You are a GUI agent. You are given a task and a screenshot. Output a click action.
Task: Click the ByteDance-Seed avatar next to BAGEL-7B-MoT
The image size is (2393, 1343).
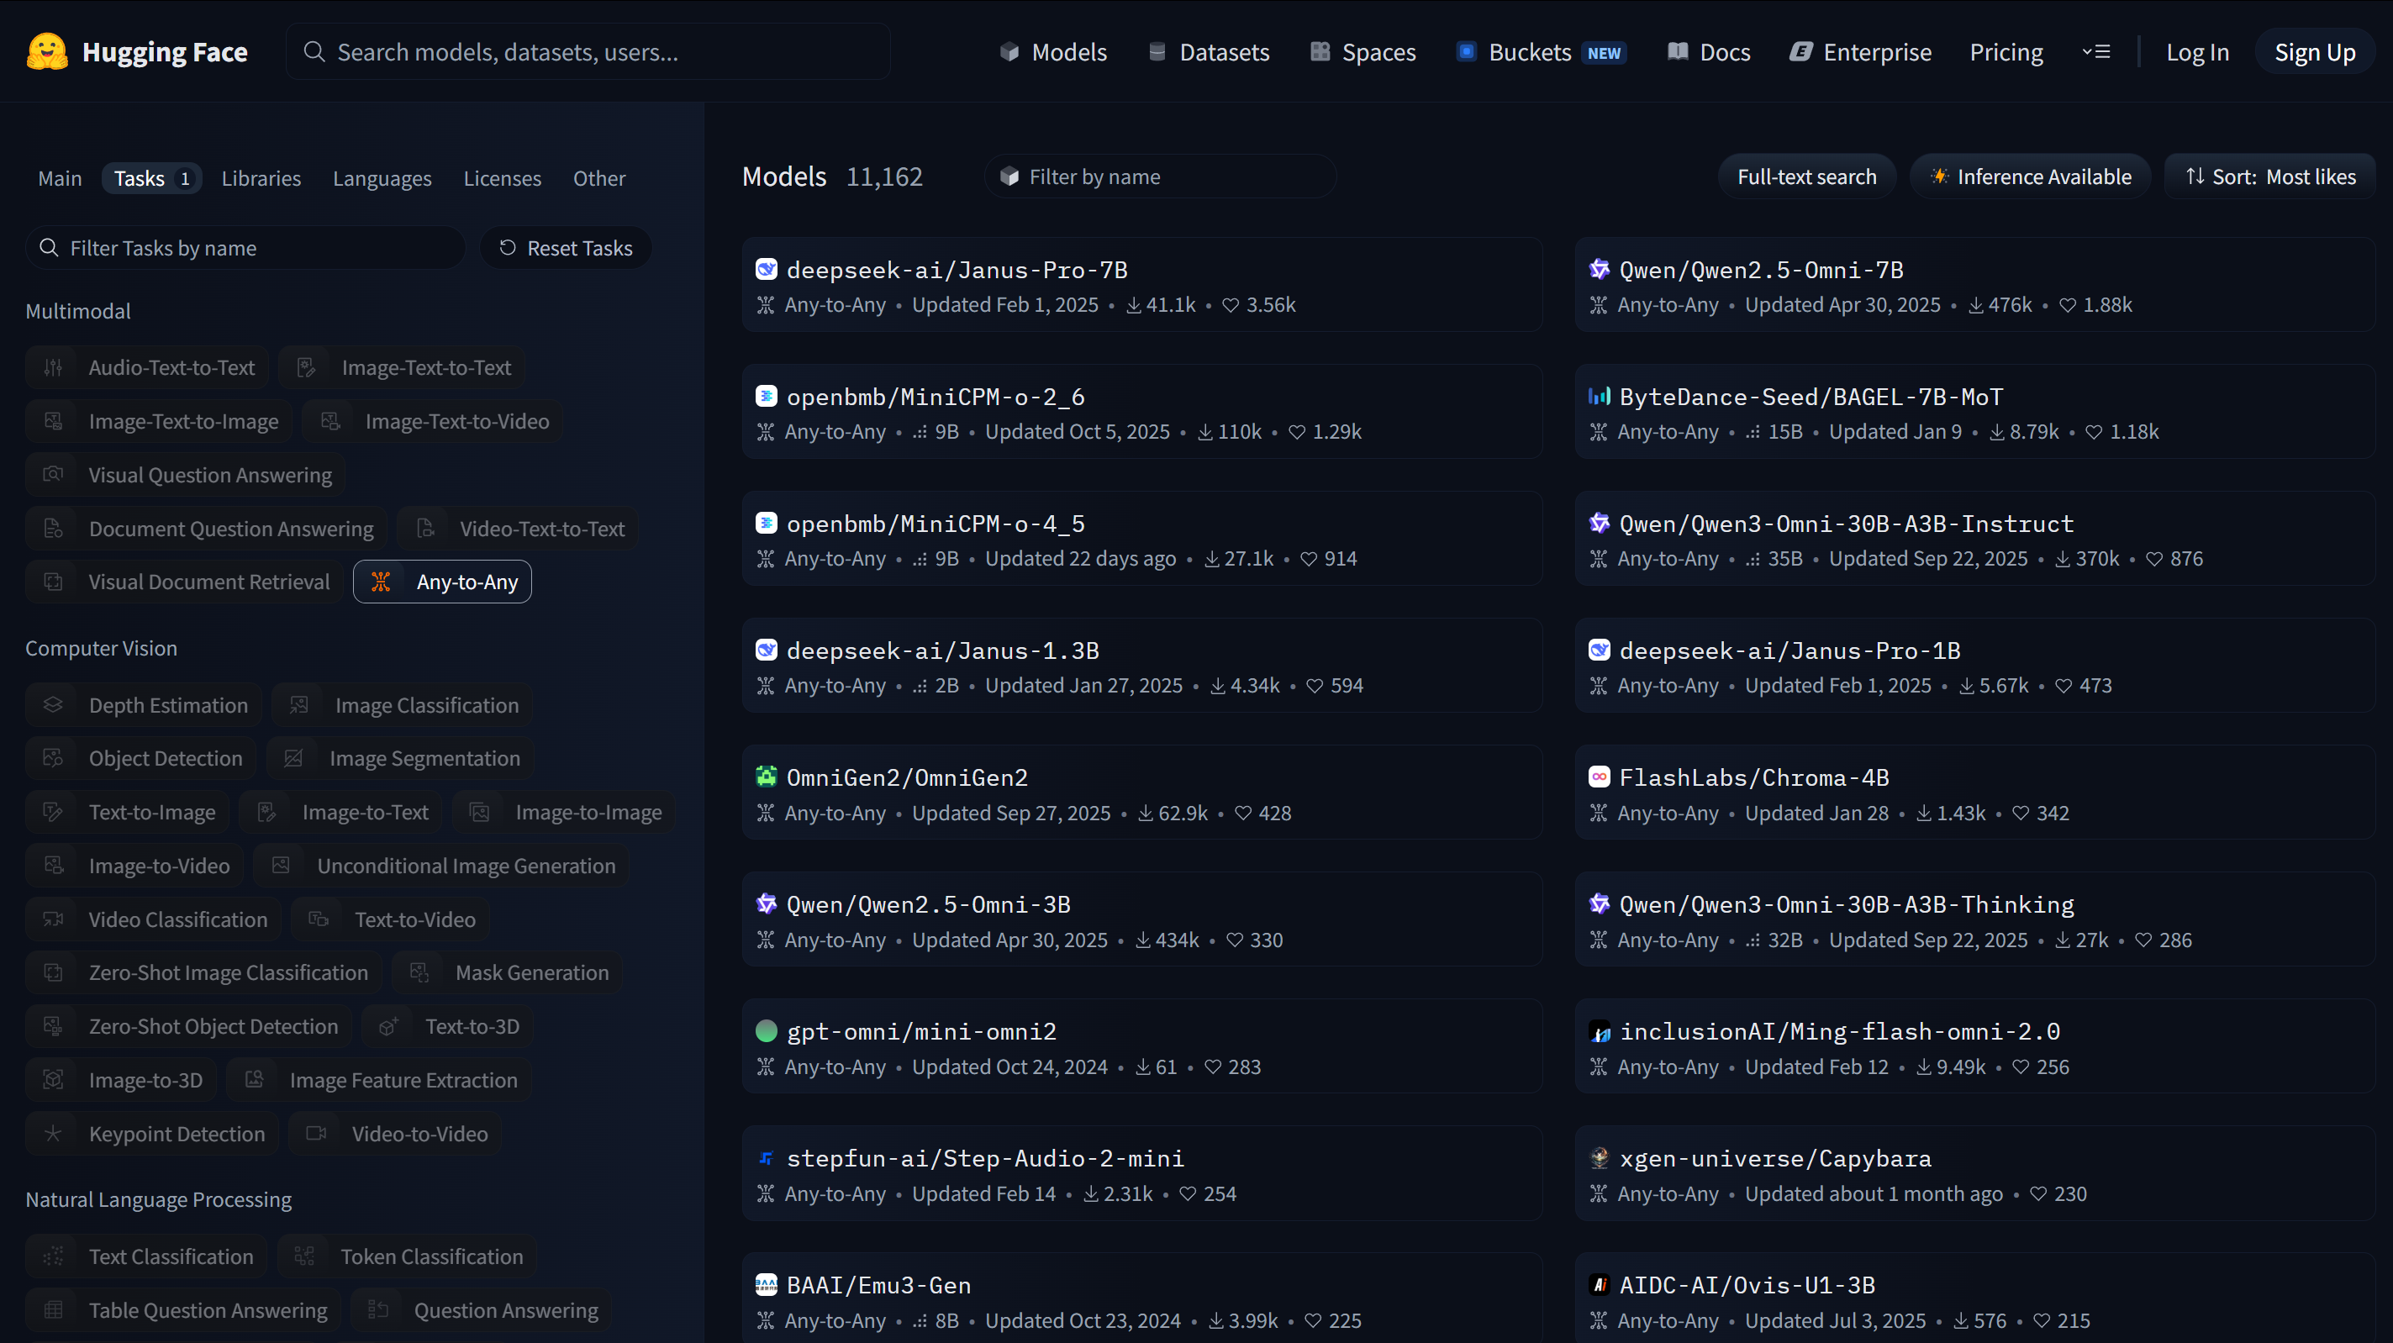(1599, 397)
